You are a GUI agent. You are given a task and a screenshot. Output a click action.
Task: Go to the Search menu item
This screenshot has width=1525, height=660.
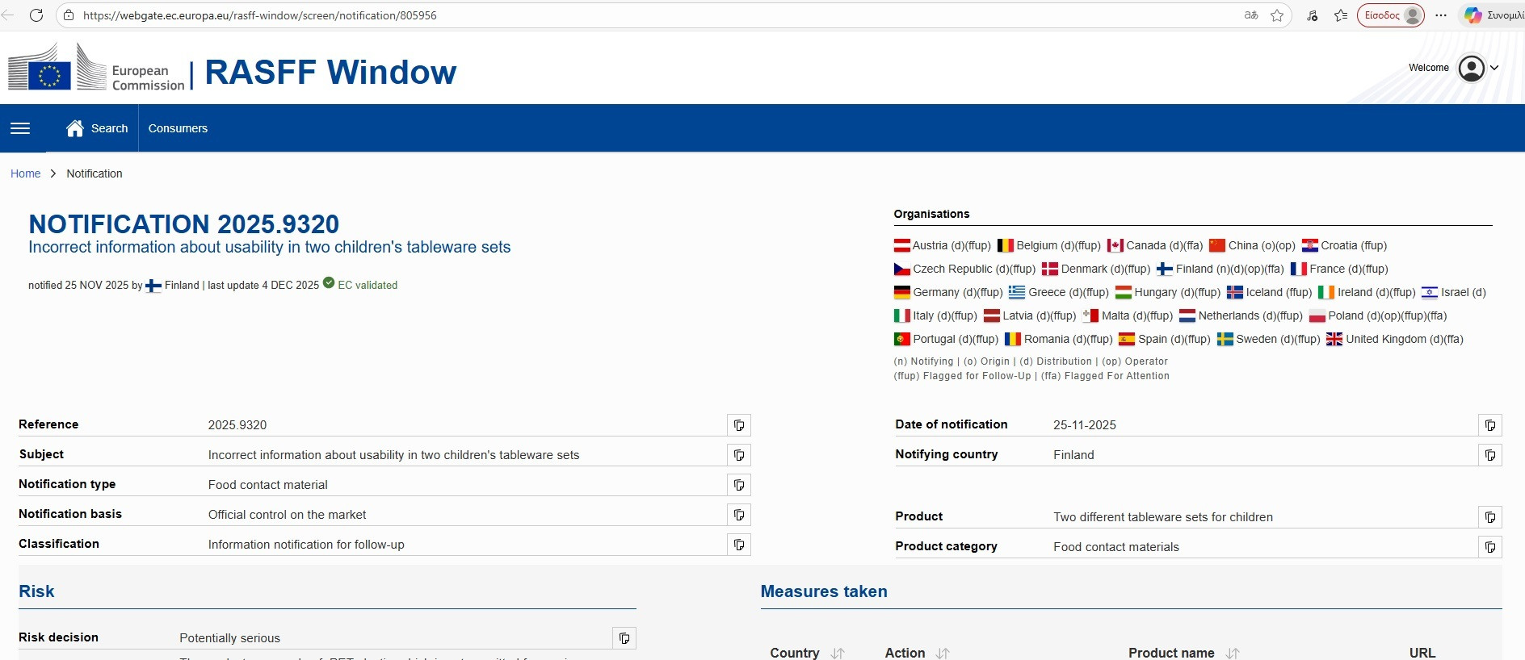[x=97, y=128]
